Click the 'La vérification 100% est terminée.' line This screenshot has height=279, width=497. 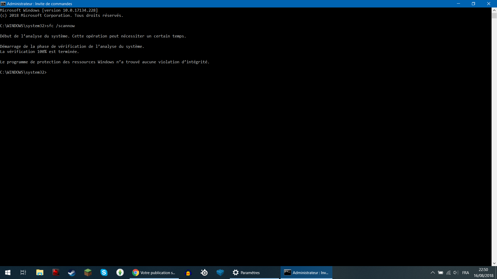tap(40, 52)
